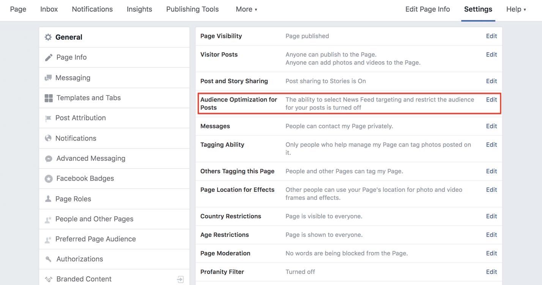Edit the Audience Optimization for Posts setting
The width and height of the screenshot is (542, 285).
[x=491, y=100]
